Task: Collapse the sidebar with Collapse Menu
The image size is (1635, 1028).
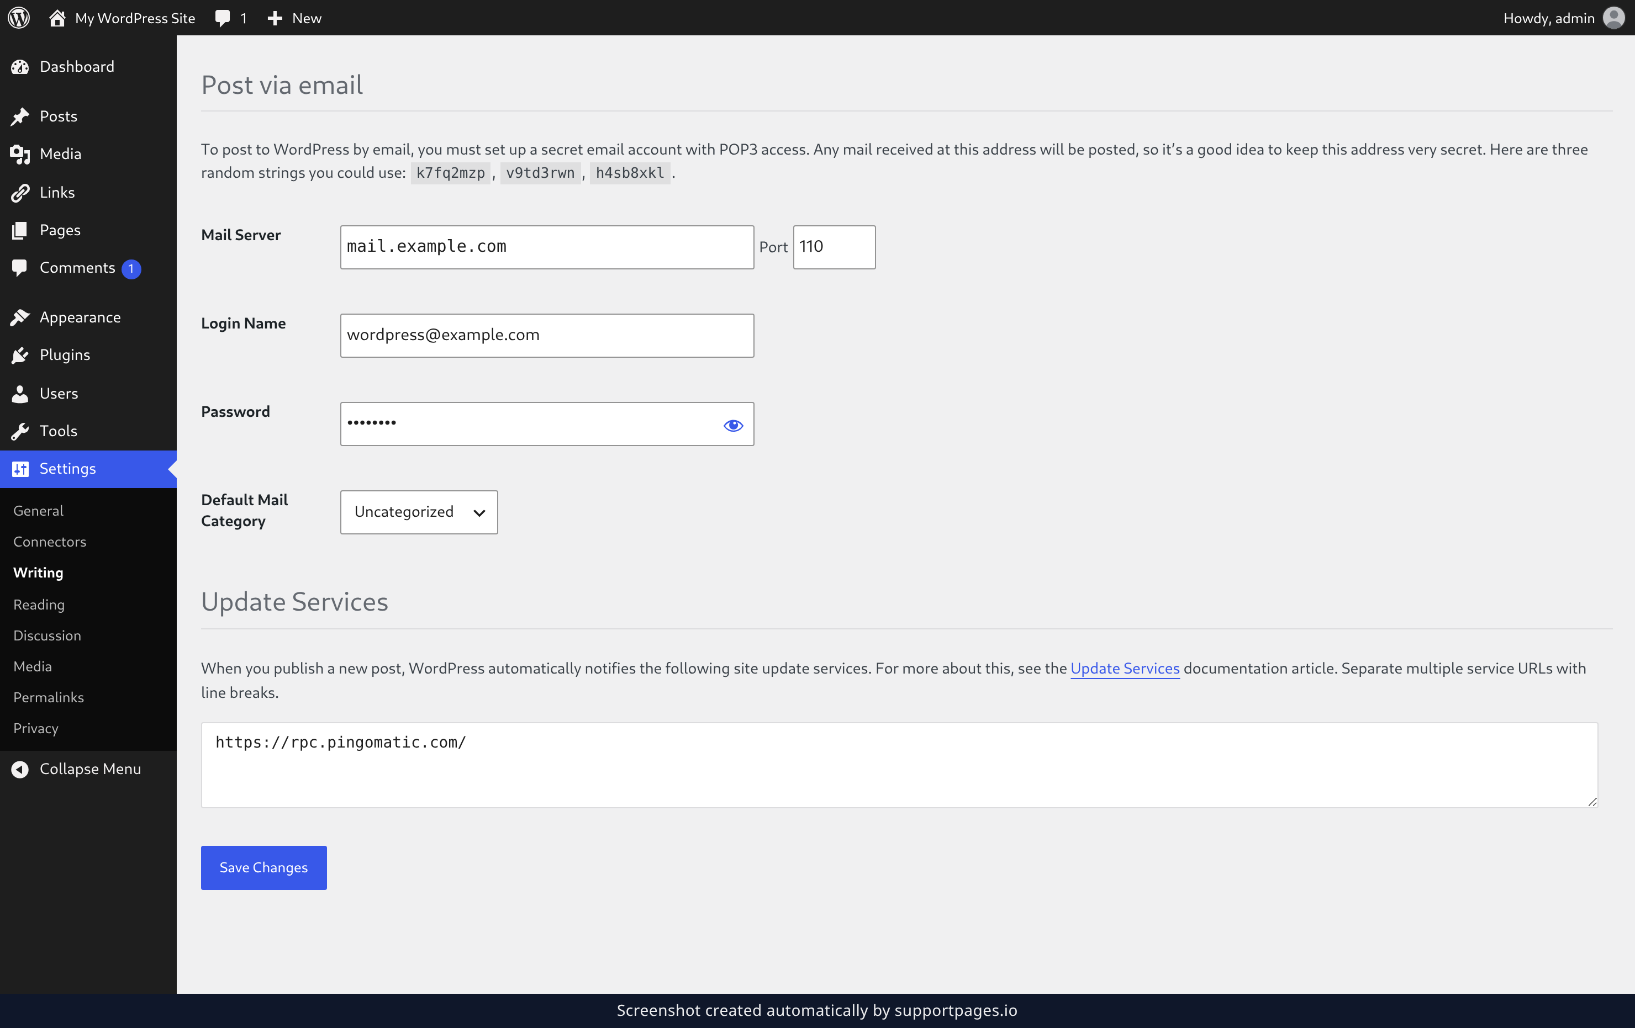Action: 77,769
